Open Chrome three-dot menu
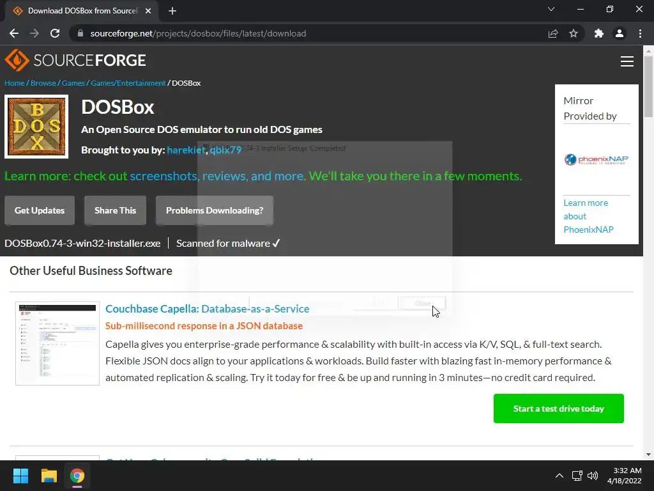The height and width of the screenshot is (491, 654). [x=640, y=33]
